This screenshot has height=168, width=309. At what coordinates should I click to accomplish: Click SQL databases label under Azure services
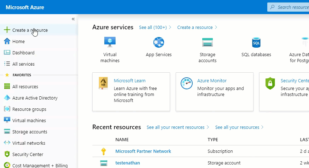pyautogui.click(x=256, y=54)
